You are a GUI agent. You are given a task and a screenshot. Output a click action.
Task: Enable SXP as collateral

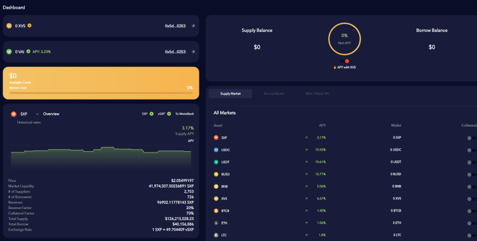click(472, 138)
